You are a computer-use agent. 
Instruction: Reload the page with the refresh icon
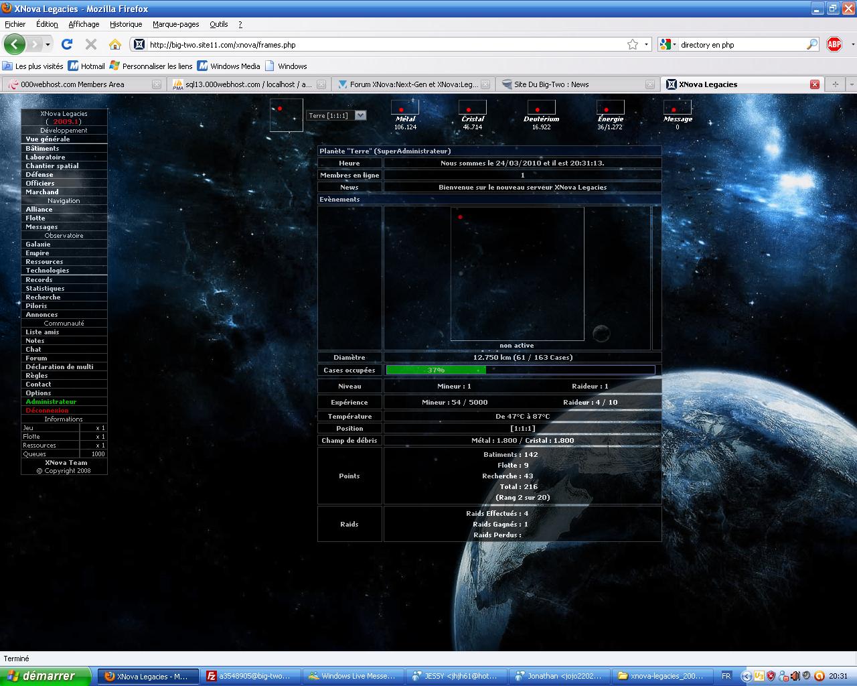pos(67,44)
